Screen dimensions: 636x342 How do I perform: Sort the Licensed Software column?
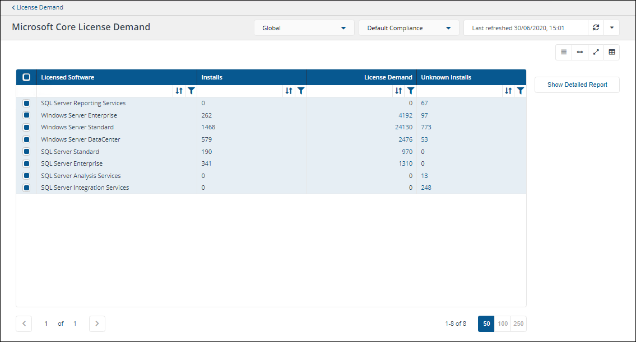click(179, 91)
